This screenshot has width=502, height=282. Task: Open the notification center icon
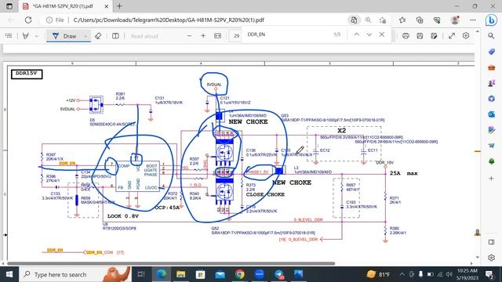[x=489, y=274]
